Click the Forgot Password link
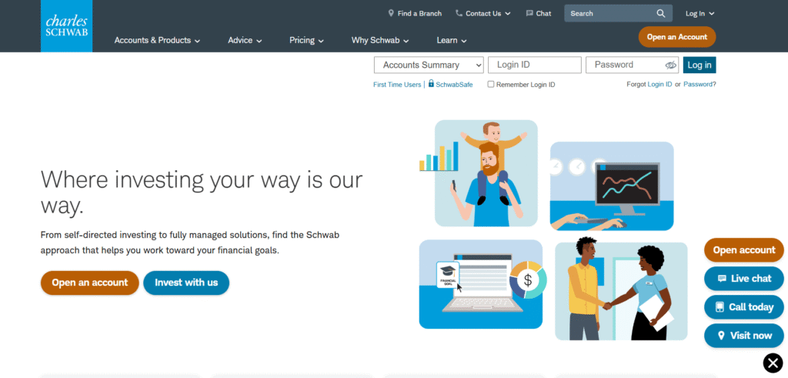 coord(698,85)
